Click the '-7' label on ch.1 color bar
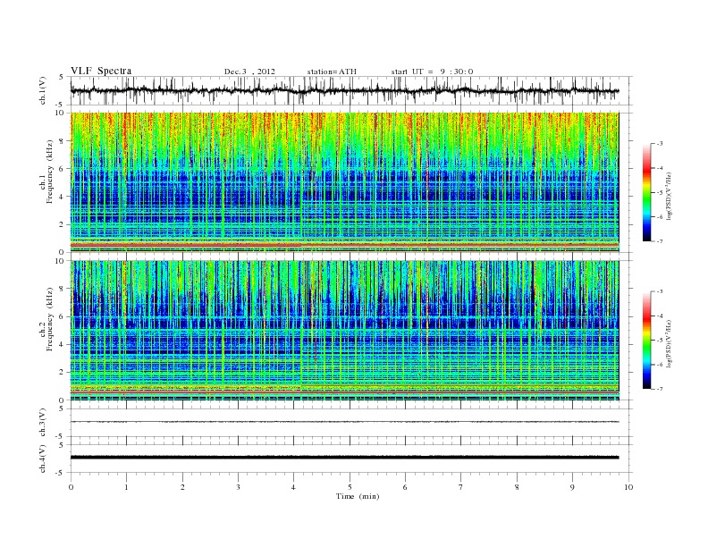The image size is (708, 547). pyautogui.click(x=660, y=241)
